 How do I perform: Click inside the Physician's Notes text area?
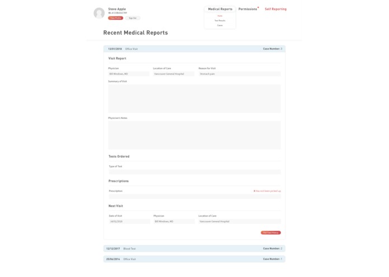pyautogui.click(x=194, y=135)
